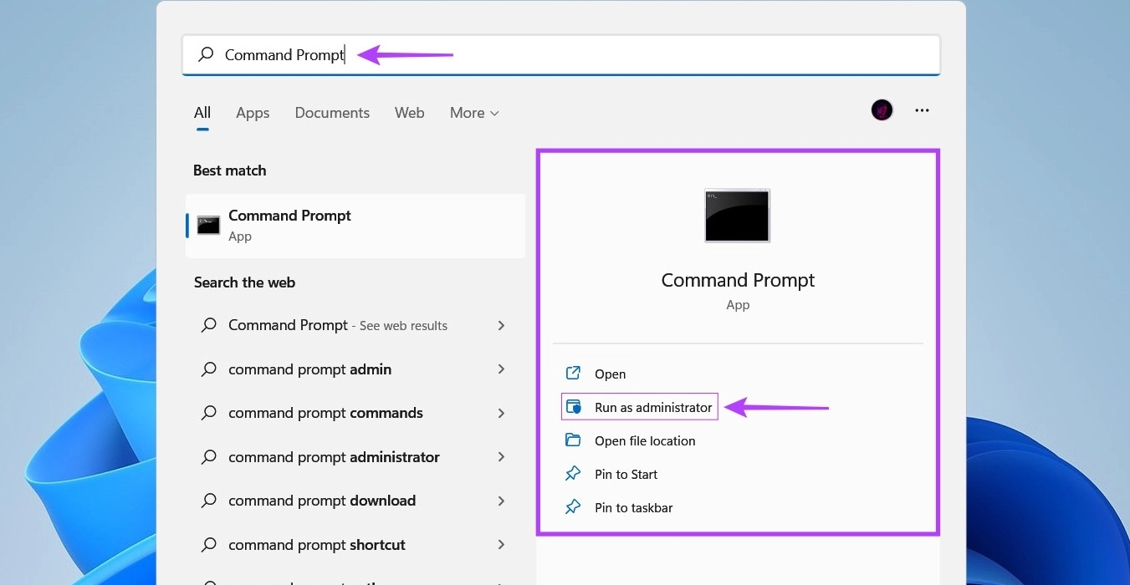Image resolution: width=1130 pixels, height=585 pixels.
Task: Open 'command prompt shortcut' web suggestion
Action: point(355,545)
